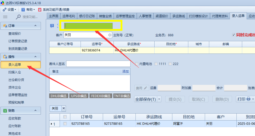Check the 1111 checkbox

click(x=156, y=64)
